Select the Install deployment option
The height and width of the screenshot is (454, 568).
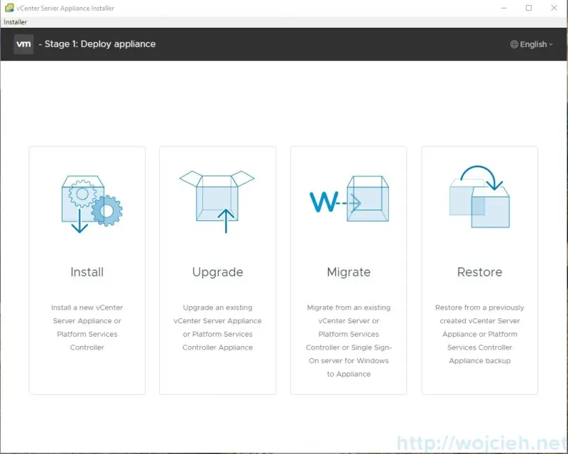click(85, 270)
